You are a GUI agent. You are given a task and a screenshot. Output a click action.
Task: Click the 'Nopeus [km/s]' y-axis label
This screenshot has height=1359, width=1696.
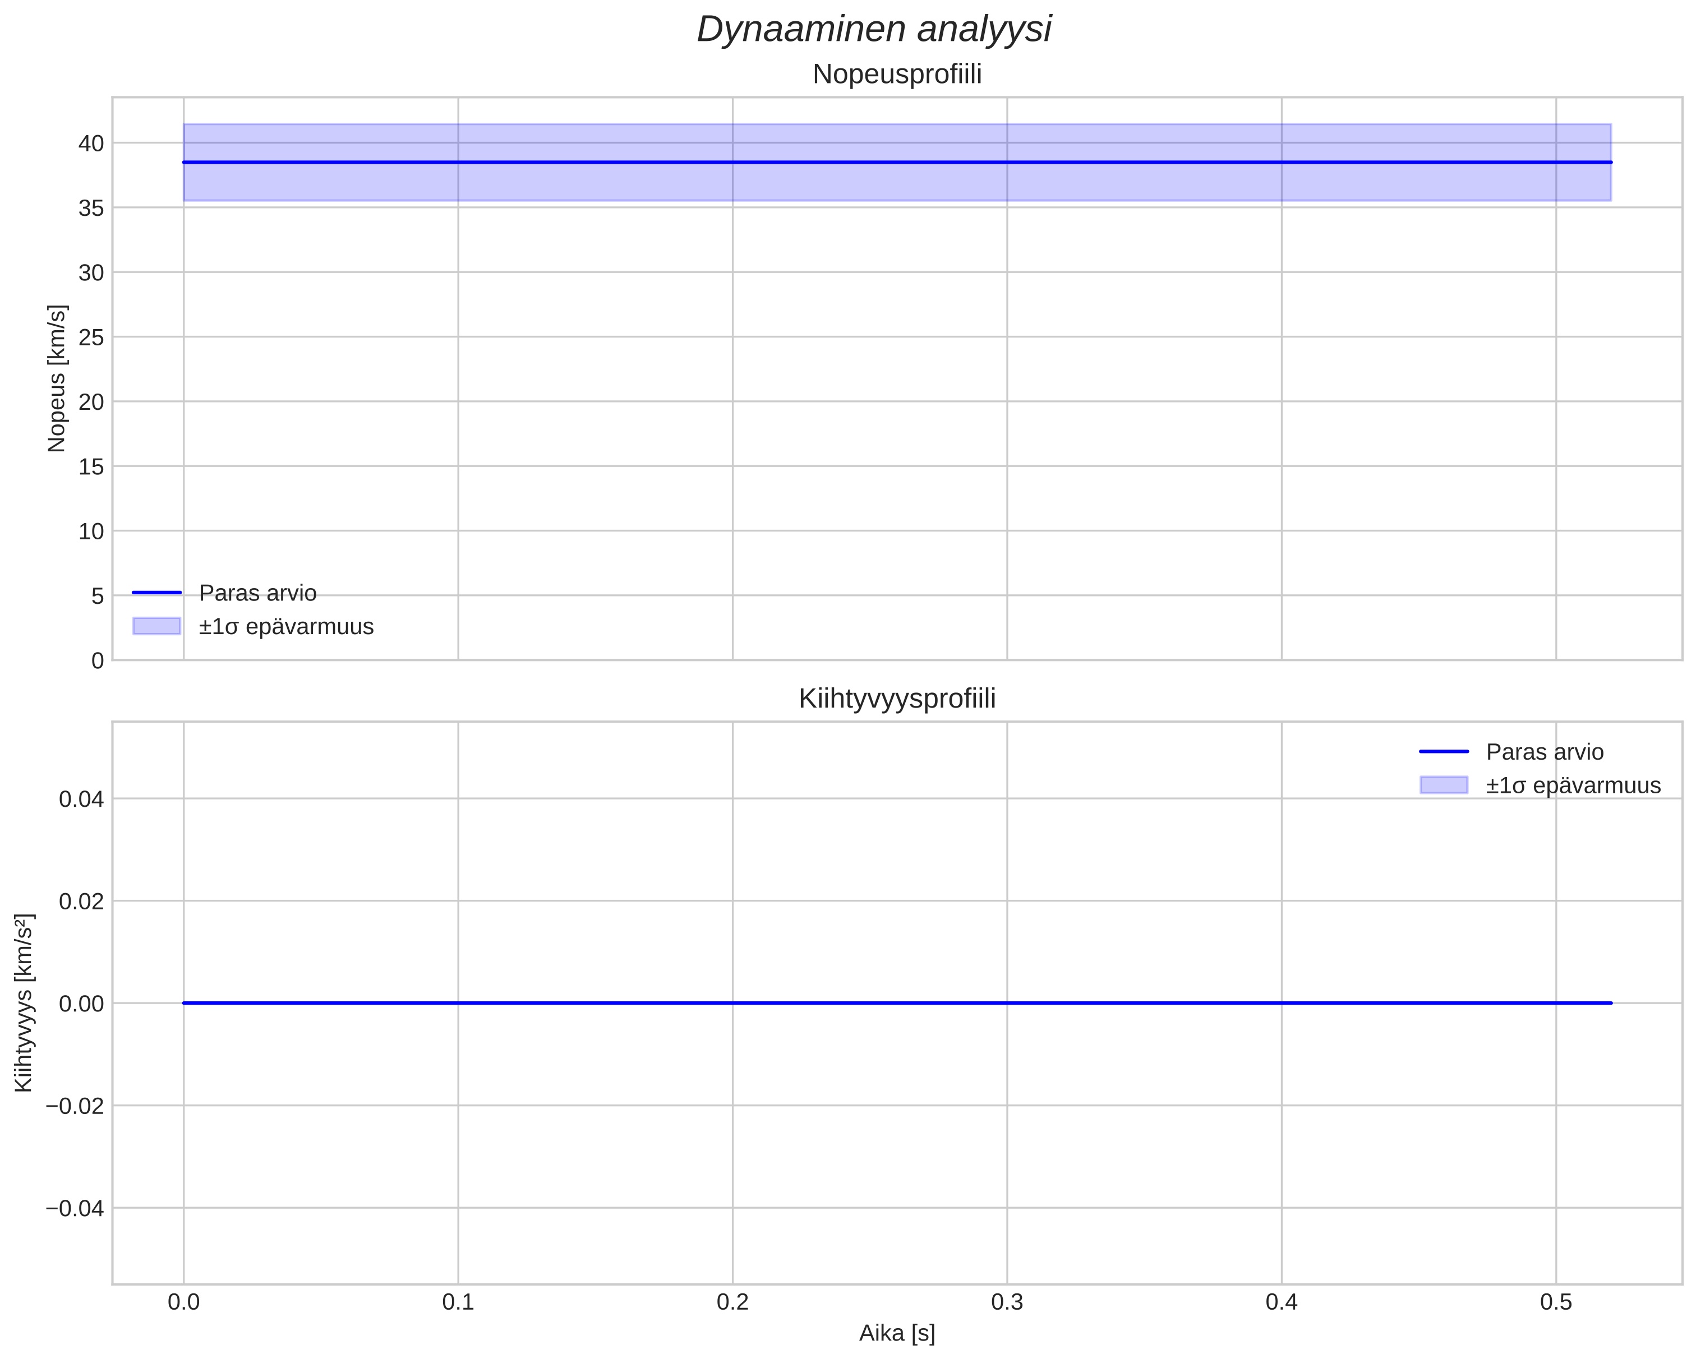57,378
